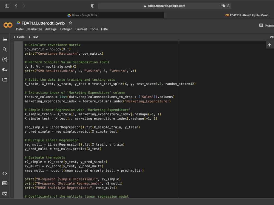
Task: Open the Datei menu
Action: pyautogui.click(x=20, y=29)
